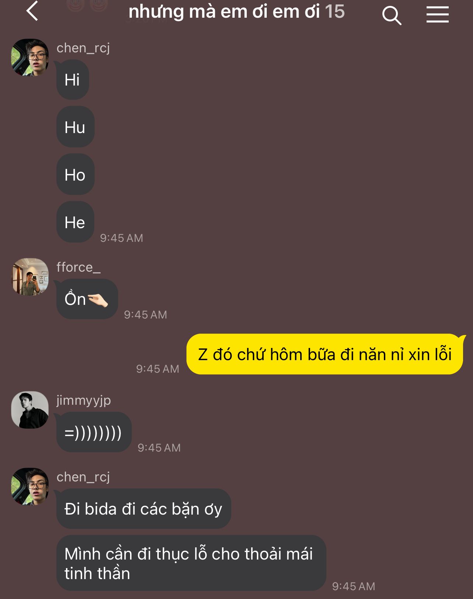This screenshot has height=599, width=473.
Task: Select the 'Ho' message bubble
Action: coord(76,175)
